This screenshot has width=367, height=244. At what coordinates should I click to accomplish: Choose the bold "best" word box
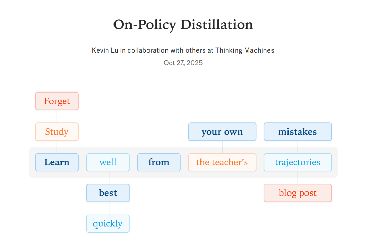108,193
